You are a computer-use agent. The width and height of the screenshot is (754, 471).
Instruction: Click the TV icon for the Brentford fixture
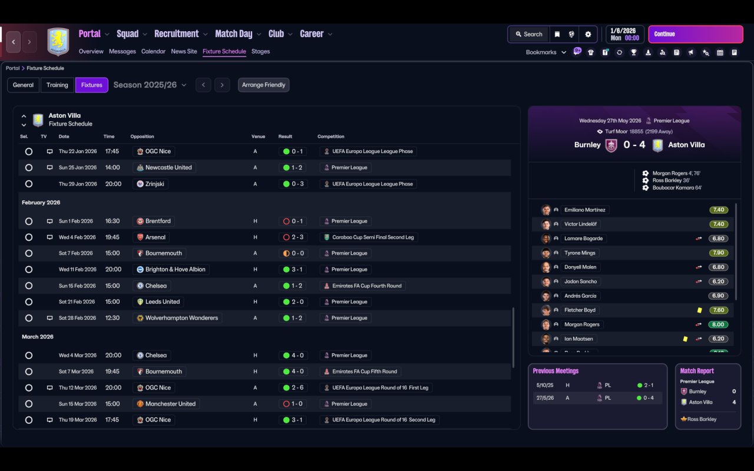click(49, 221)
